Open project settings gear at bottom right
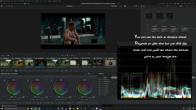 coord(194,106)
